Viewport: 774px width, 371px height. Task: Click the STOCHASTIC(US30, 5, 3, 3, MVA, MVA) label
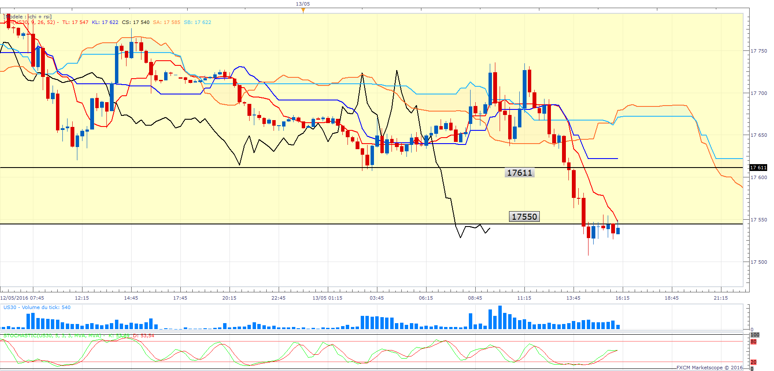click(53, 336)
